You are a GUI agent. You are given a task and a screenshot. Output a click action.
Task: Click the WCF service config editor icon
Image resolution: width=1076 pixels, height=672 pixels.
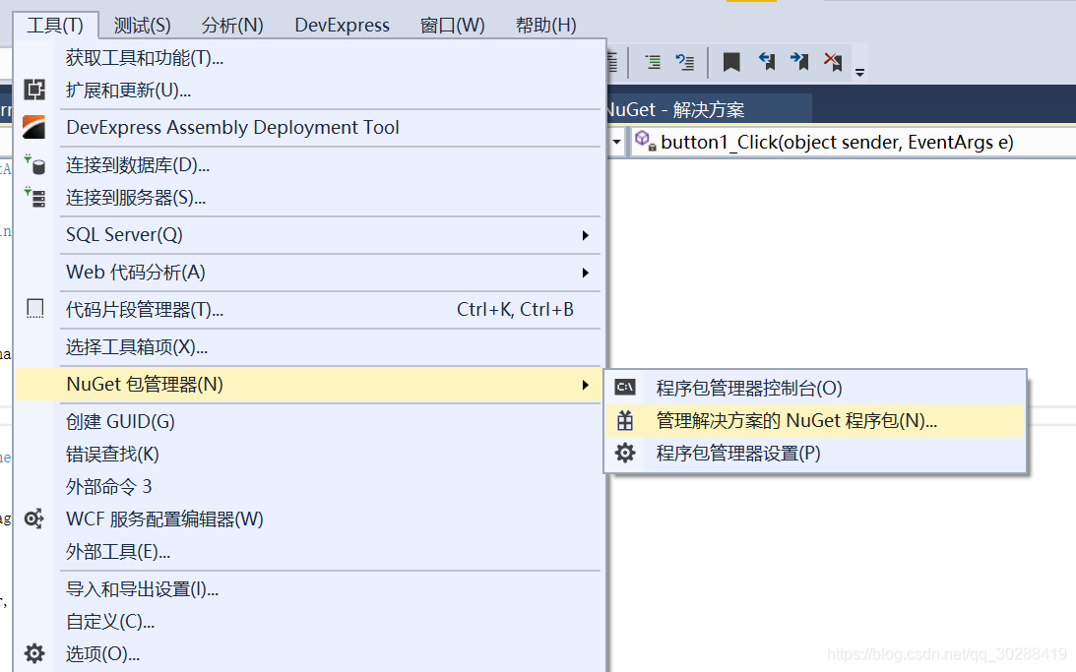34,519
